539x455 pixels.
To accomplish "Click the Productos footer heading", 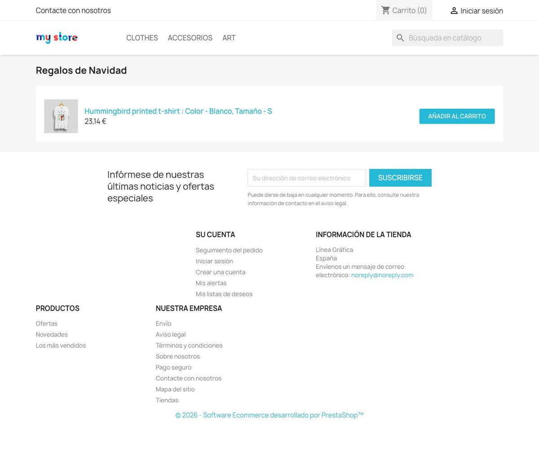I will click(57, 308).
